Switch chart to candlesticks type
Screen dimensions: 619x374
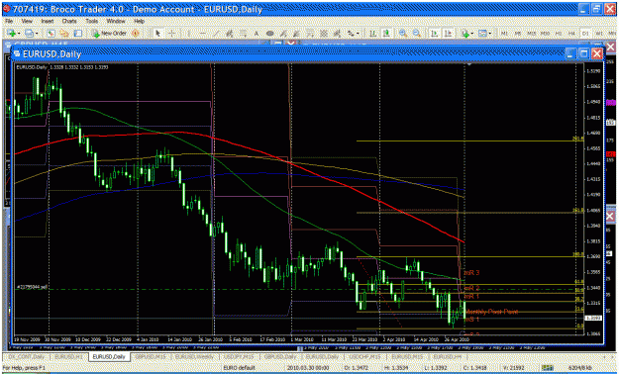click(x=386, y=34)
